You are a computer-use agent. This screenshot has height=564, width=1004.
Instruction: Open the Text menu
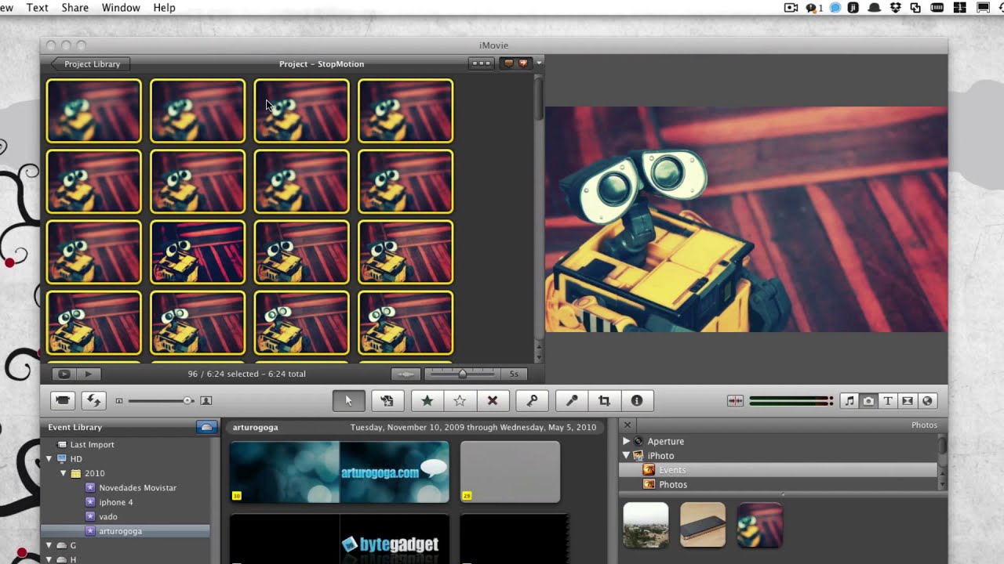(37, 7)
